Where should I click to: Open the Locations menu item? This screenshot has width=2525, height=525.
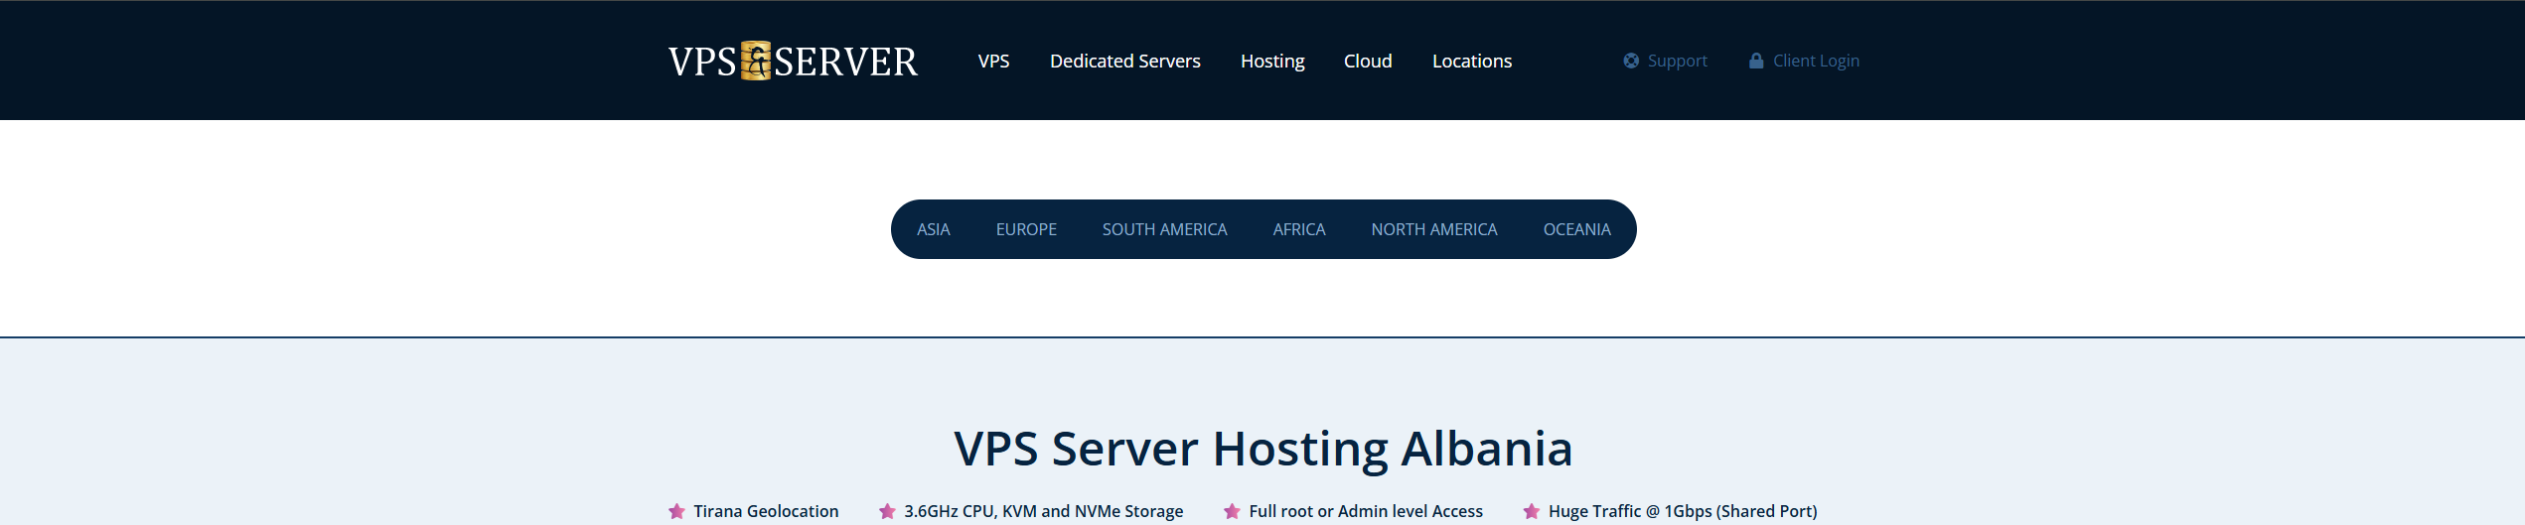tap(1472, 61)
